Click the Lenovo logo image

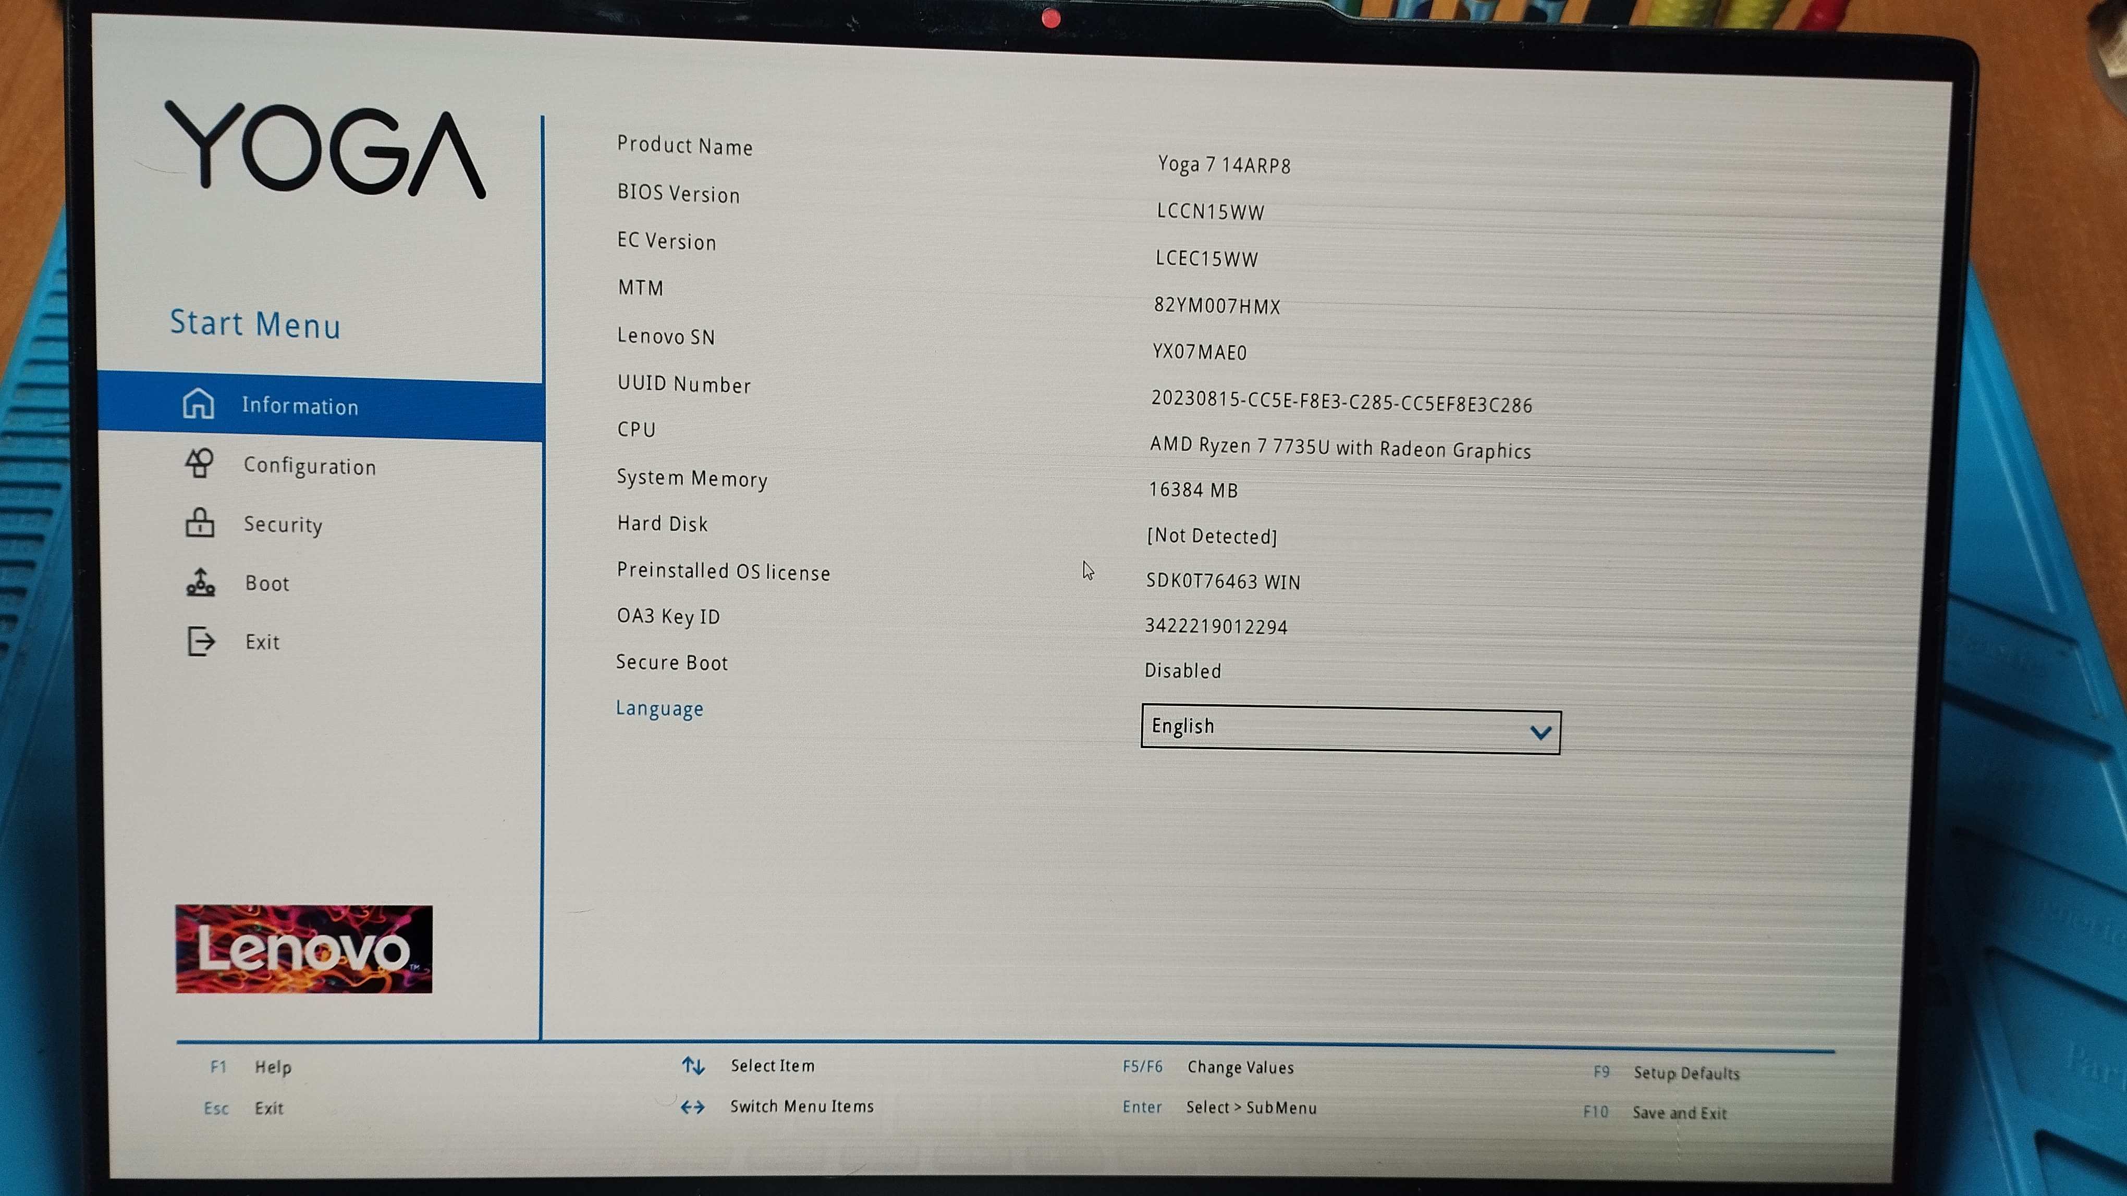[x=303, y=949]
